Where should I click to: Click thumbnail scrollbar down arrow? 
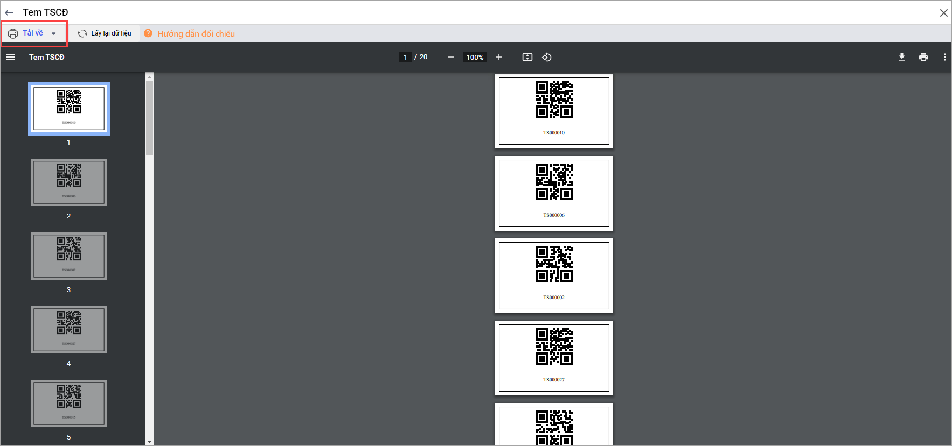[x=149, y=442]
